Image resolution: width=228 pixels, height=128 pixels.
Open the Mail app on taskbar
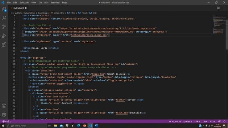pos(61,126)
